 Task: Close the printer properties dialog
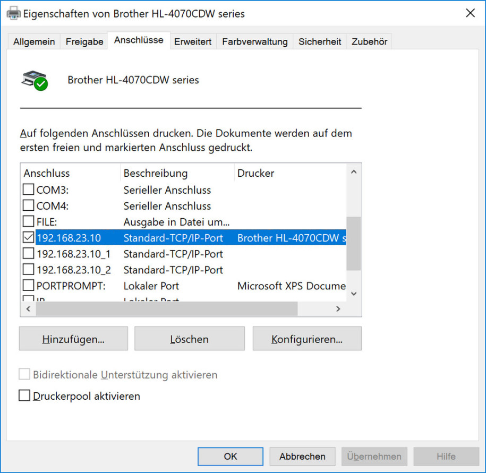tap(470, 13)
